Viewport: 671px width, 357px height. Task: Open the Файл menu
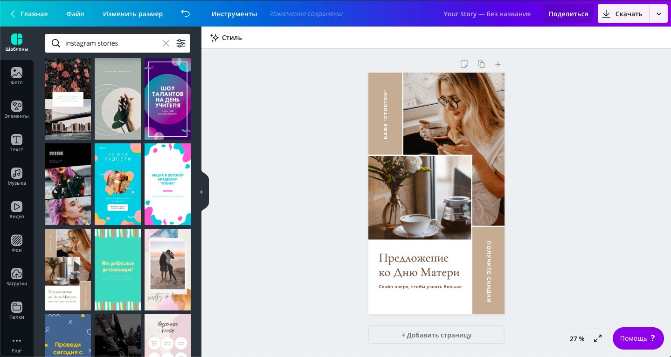click(x=75, y=14)
